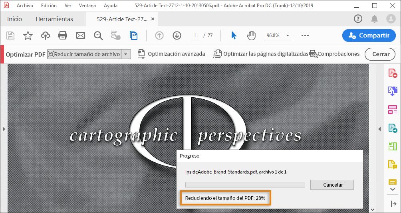Open teal PDF send tool icon

point(392,128)
